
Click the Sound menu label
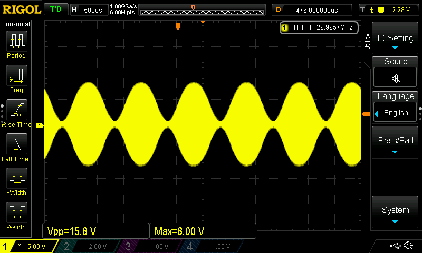396,61
